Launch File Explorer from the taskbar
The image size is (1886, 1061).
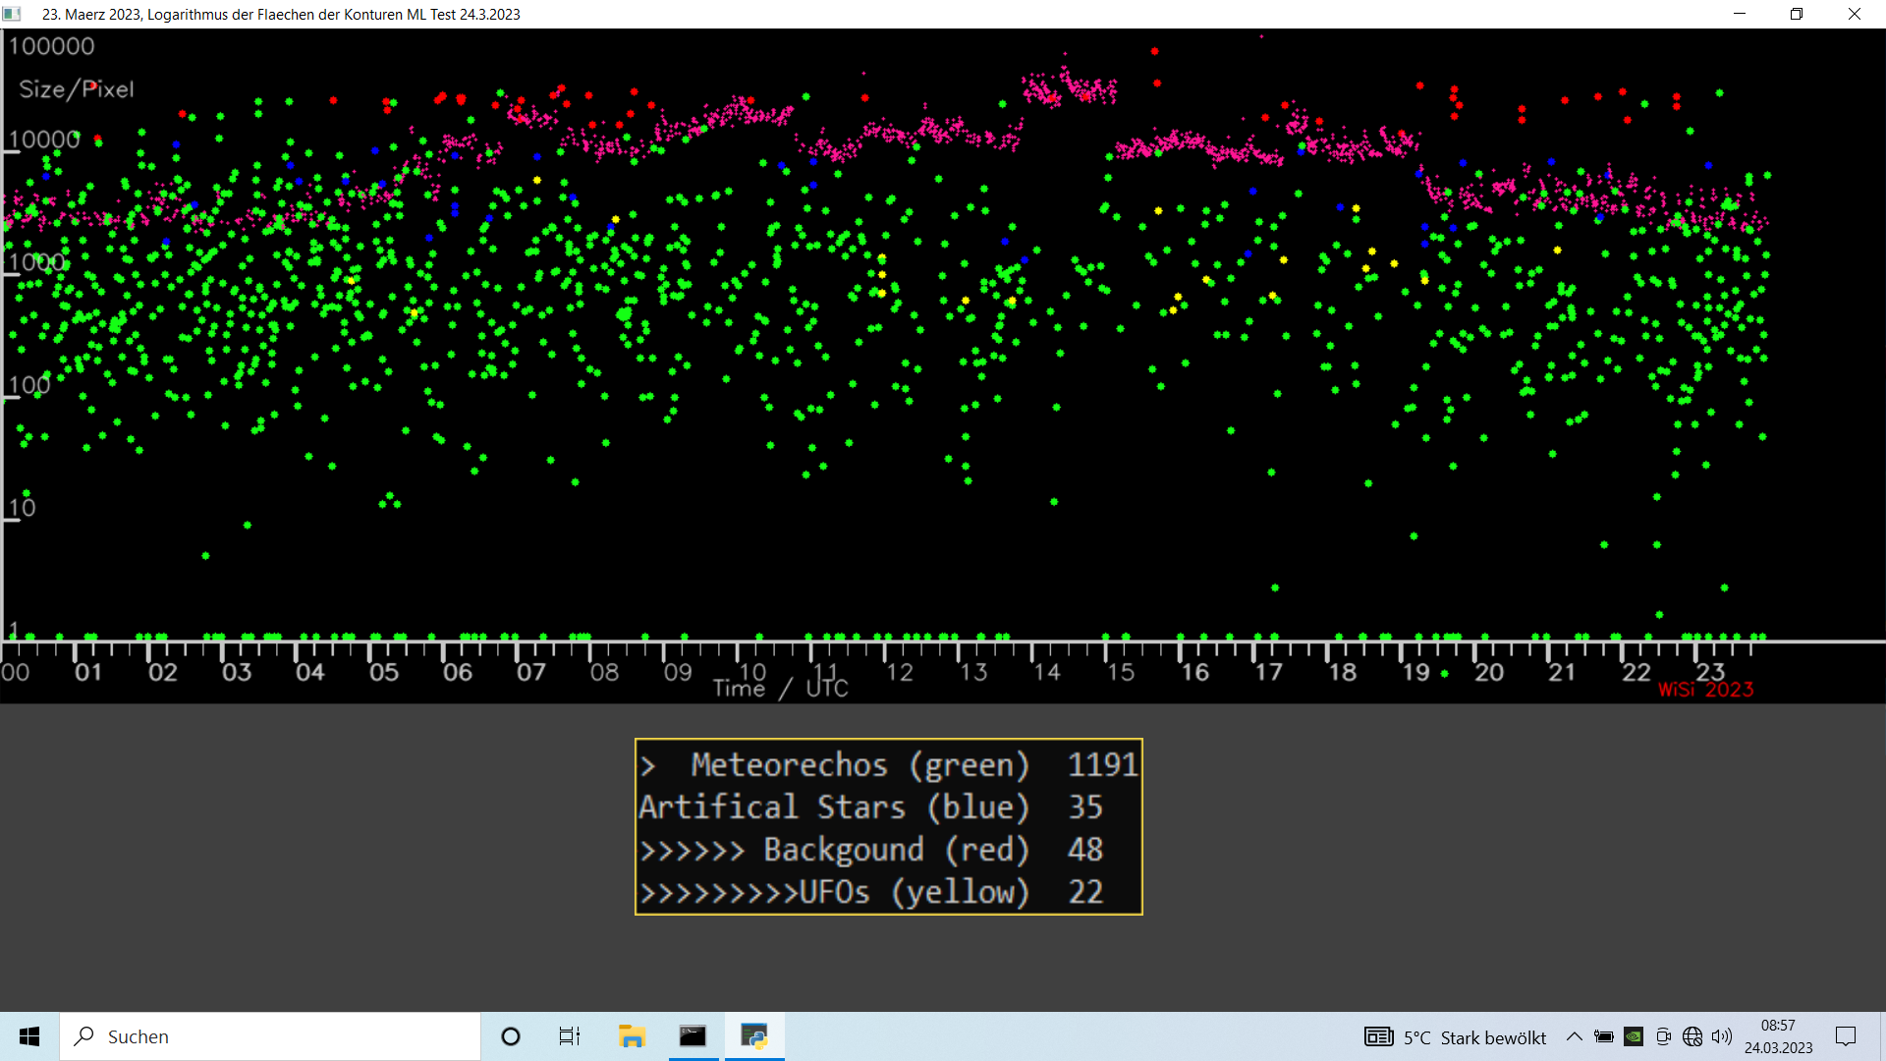631,1036
